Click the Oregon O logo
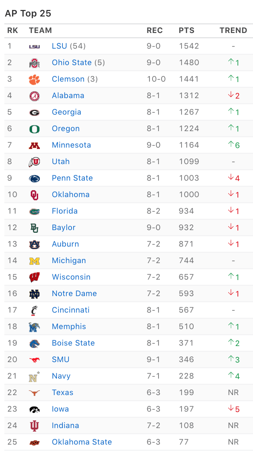This screenshot has height=455, width=253. point(35,129)
